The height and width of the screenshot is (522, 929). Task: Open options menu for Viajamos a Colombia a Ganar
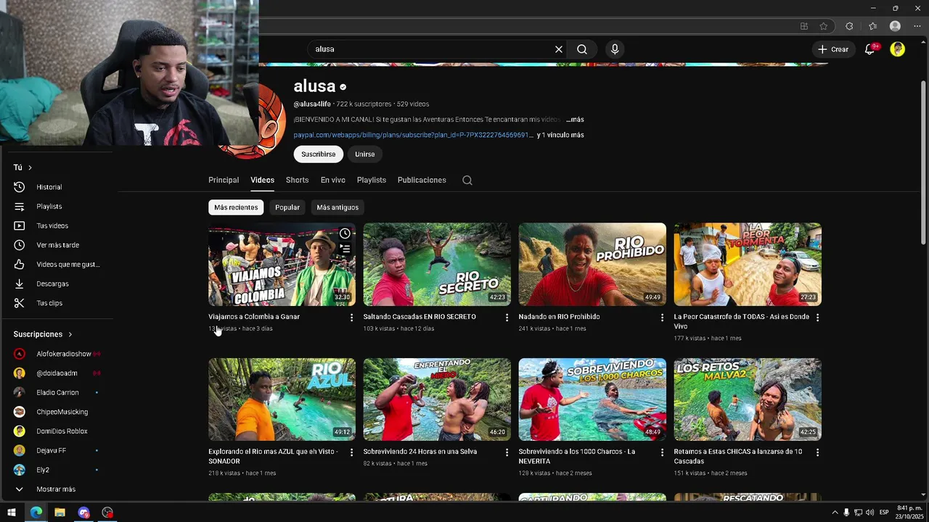pos(351,318)
